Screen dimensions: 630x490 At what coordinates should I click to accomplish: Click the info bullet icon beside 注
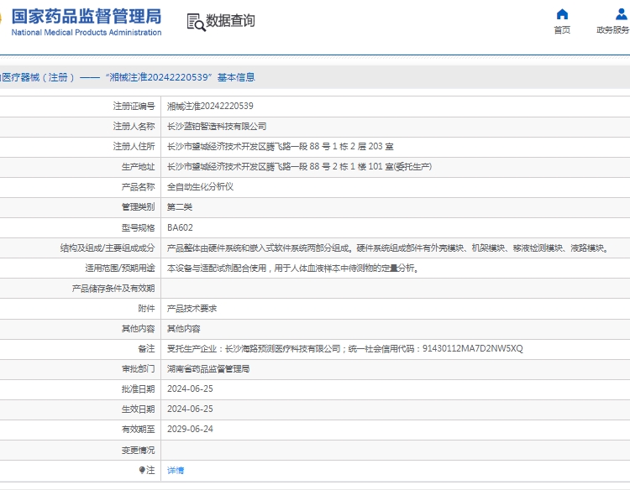[141, 470]
